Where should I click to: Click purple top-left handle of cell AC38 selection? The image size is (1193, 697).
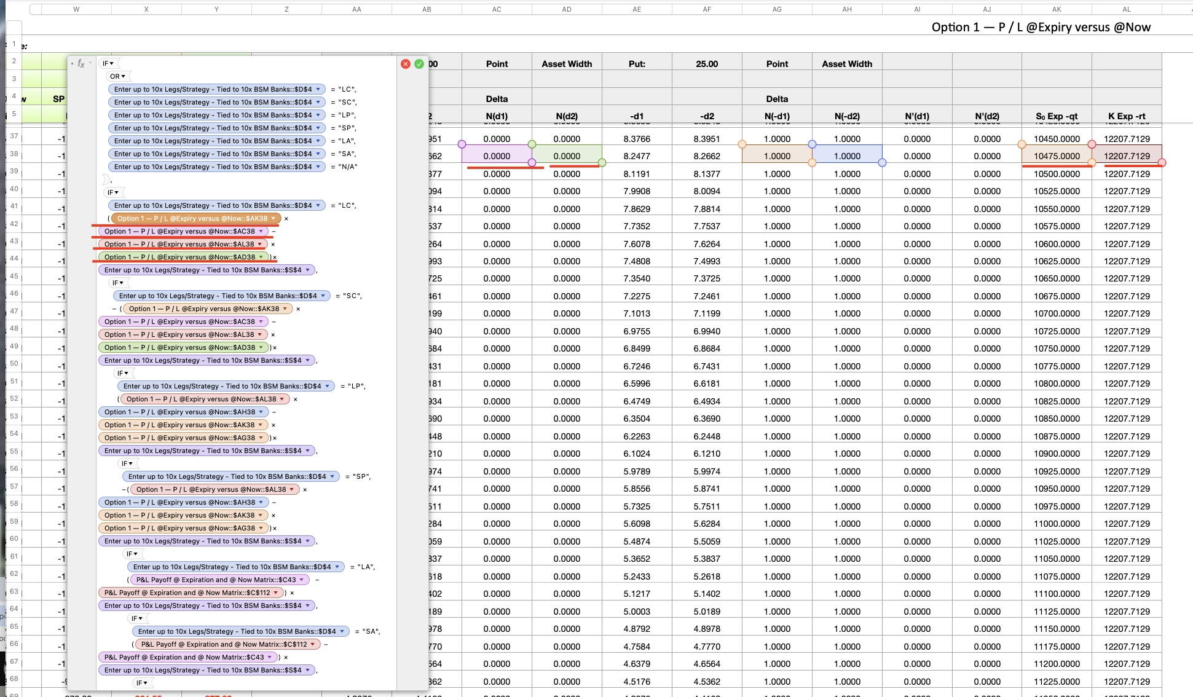click(462, 144)
